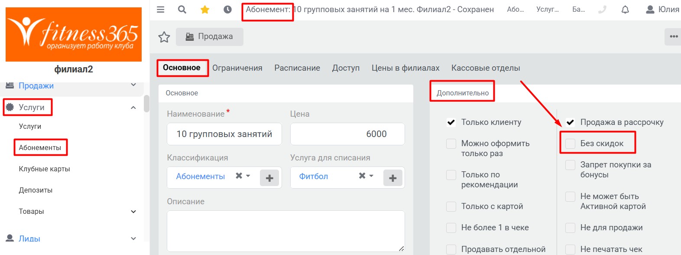Screen dimensions: 681x255
Task: Open the Классификация dropdown arrow
Action: 248,176
